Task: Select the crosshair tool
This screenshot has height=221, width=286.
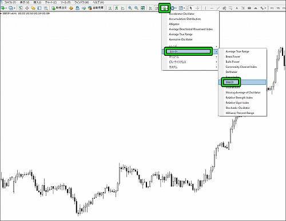Action: tap(197, 8)
